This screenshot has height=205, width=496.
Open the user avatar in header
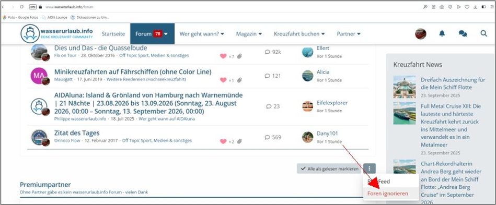pos(421,34)
